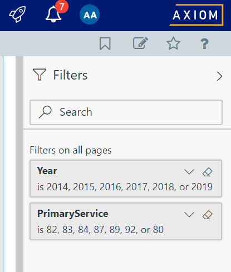The height and width of the screenshot is (272, 231).
Task: Click the edit report pencil icon
Action: [140, 43]
